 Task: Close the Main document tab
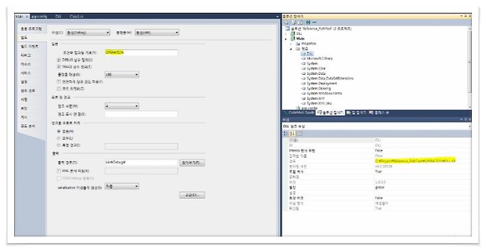coord(27,16)
